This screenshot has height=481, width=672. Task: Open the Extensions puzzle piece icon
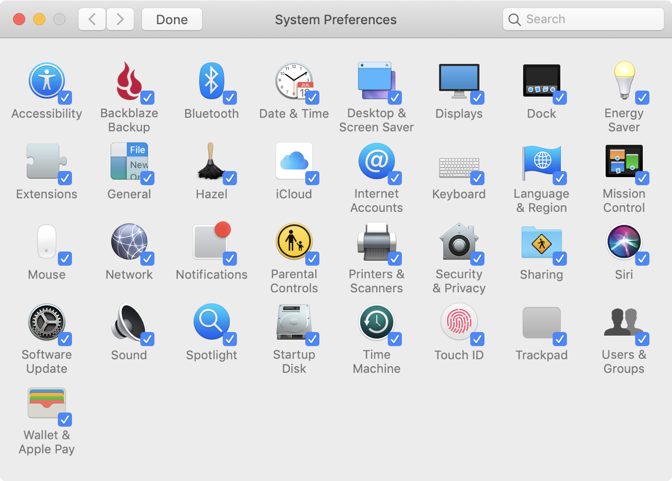(47, 161)
